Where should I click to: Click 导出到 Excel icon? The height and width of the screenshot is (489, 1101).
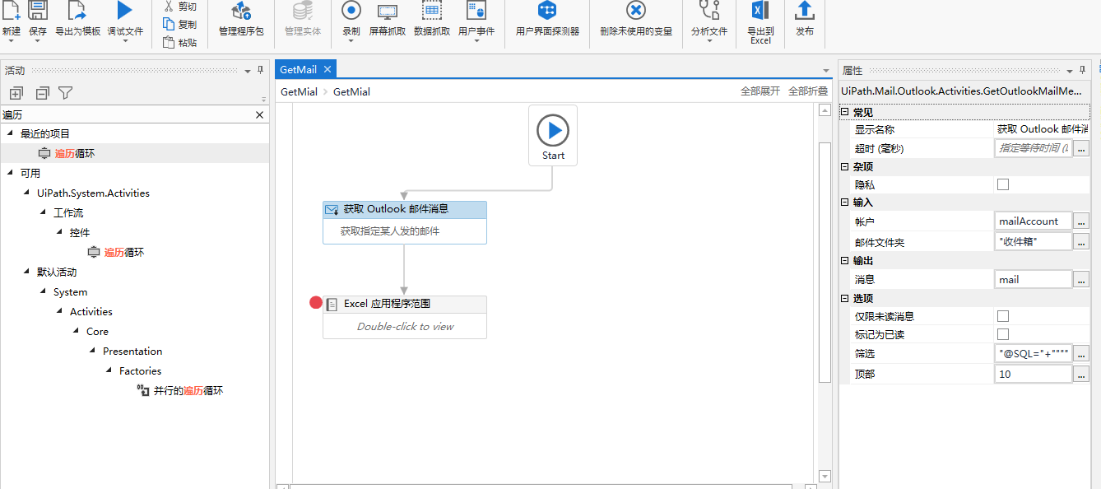760,10
